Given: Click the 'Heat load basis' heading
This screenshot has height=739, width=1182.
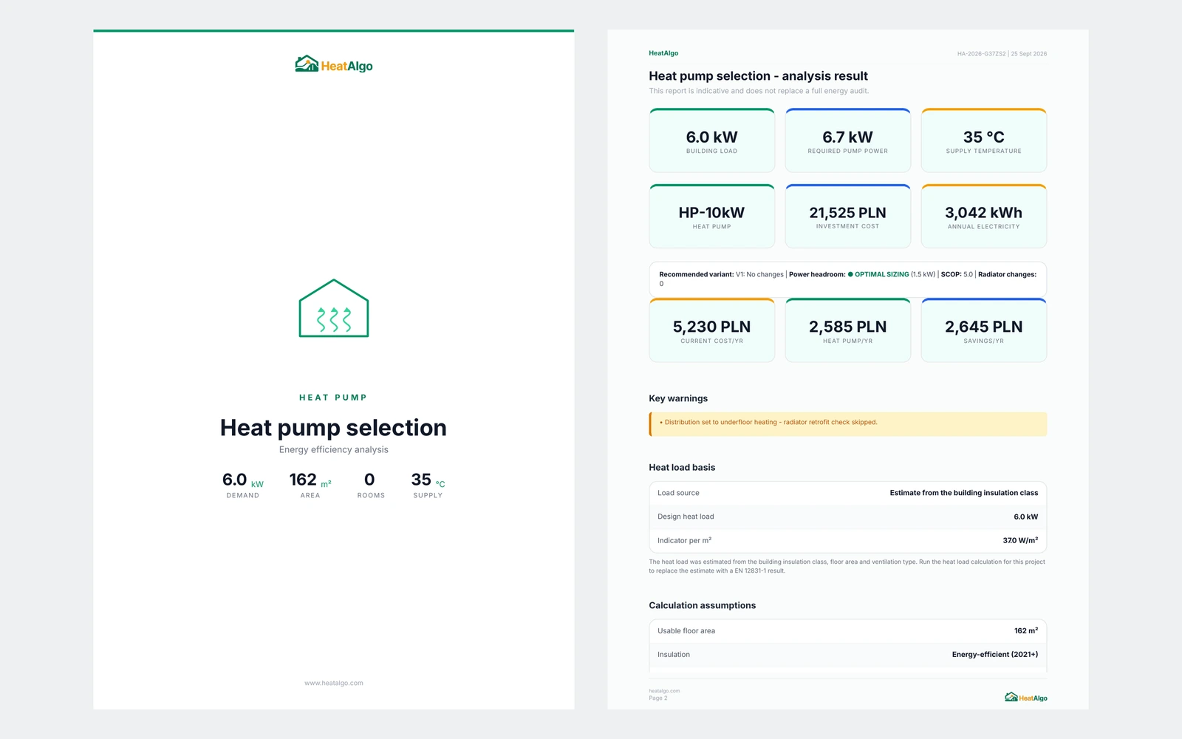Looking at the screenshot, I should tap(682, 467).
